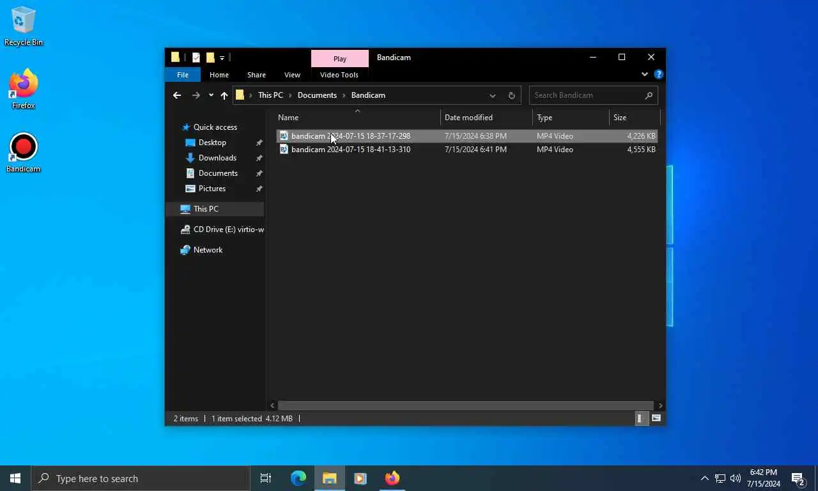
Task: Open the File menu in Explorer
Action: pos(183,75)
